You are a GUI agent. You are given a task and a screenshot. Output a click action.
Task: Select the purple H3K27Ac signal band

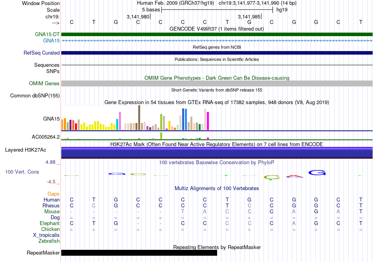tap(217, 153)
